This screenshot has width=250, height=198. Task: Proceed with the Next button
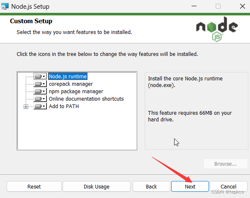[190, 186]
